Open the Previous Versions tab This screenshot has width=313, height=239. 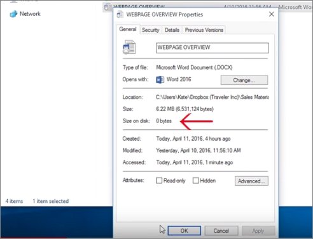pyautogui.click(x=204, y=30)
